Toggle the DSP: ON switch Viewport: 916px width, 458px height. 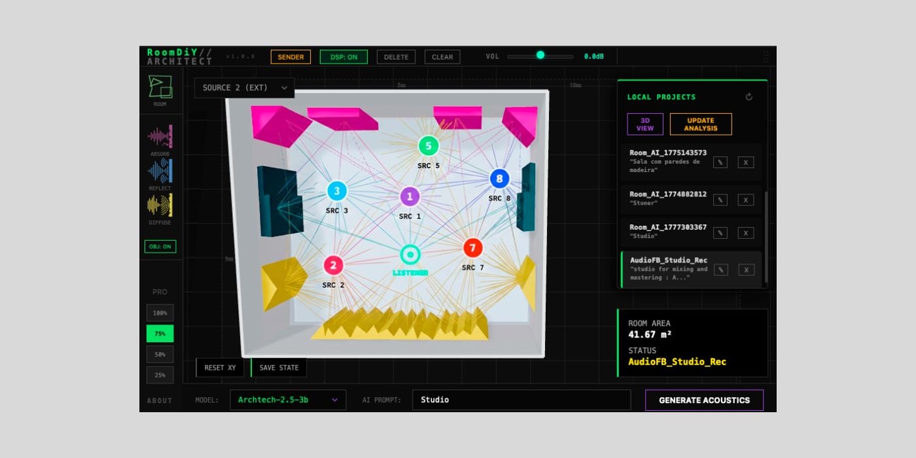343,57
